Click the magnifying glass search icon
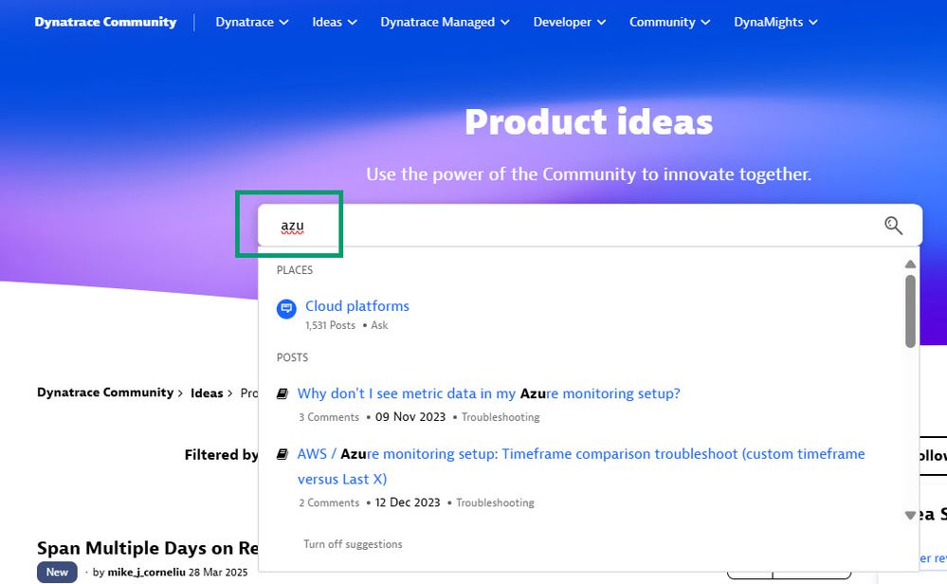 click(x=893, y=226)
